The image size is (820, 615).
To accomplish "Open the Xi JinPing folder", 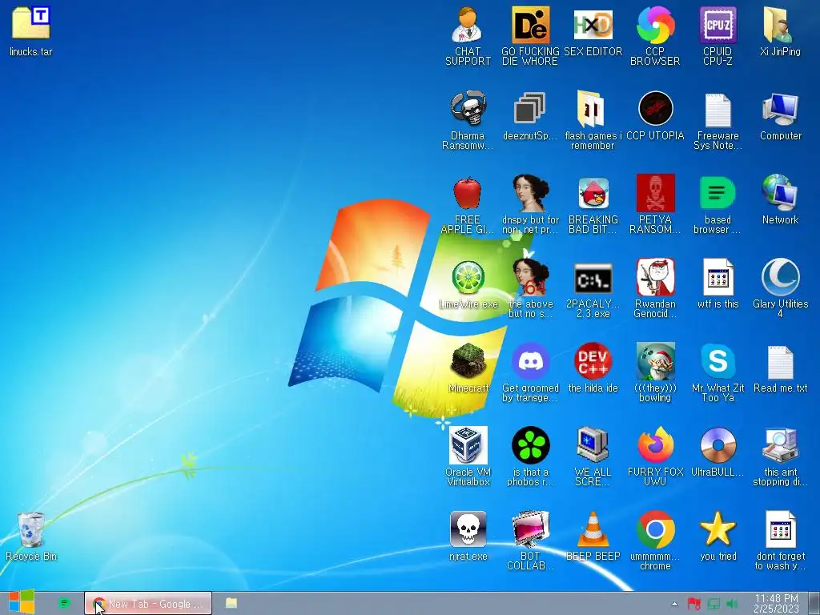I will (780, 31).
